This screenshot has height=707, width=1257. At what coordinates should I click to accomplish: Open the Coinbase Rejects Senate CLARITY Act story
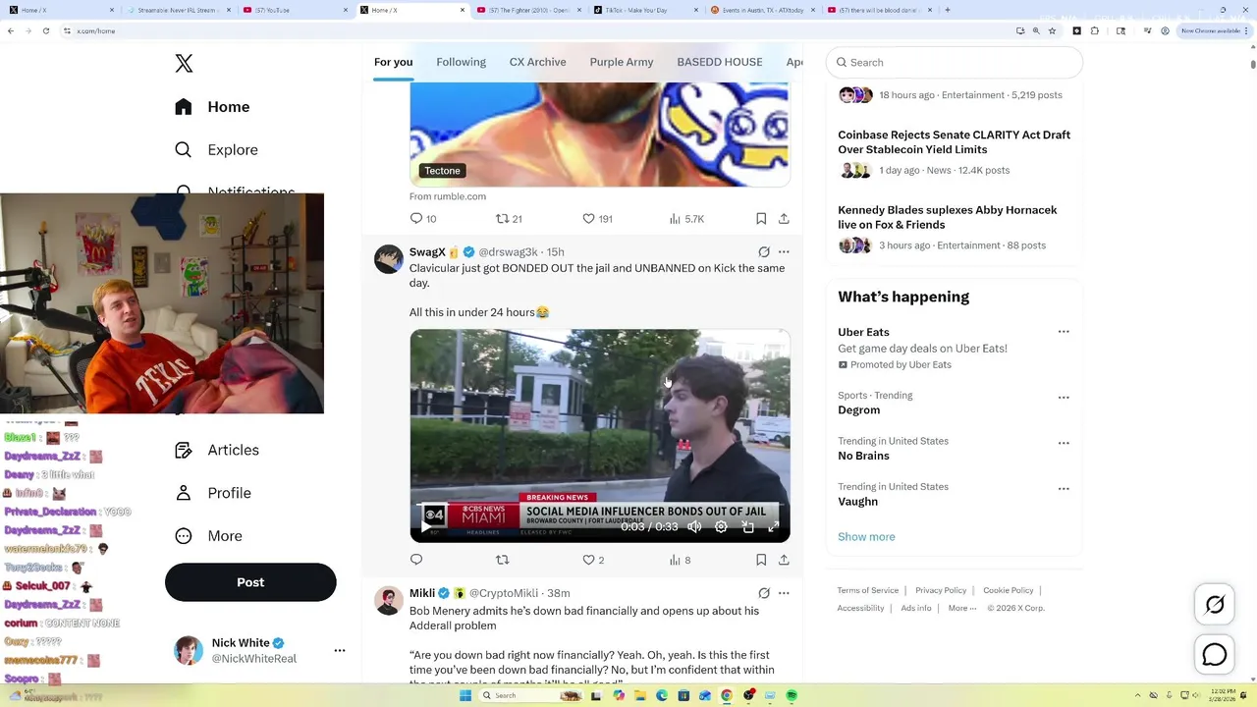pyautogui.click(x=954, y=142)
